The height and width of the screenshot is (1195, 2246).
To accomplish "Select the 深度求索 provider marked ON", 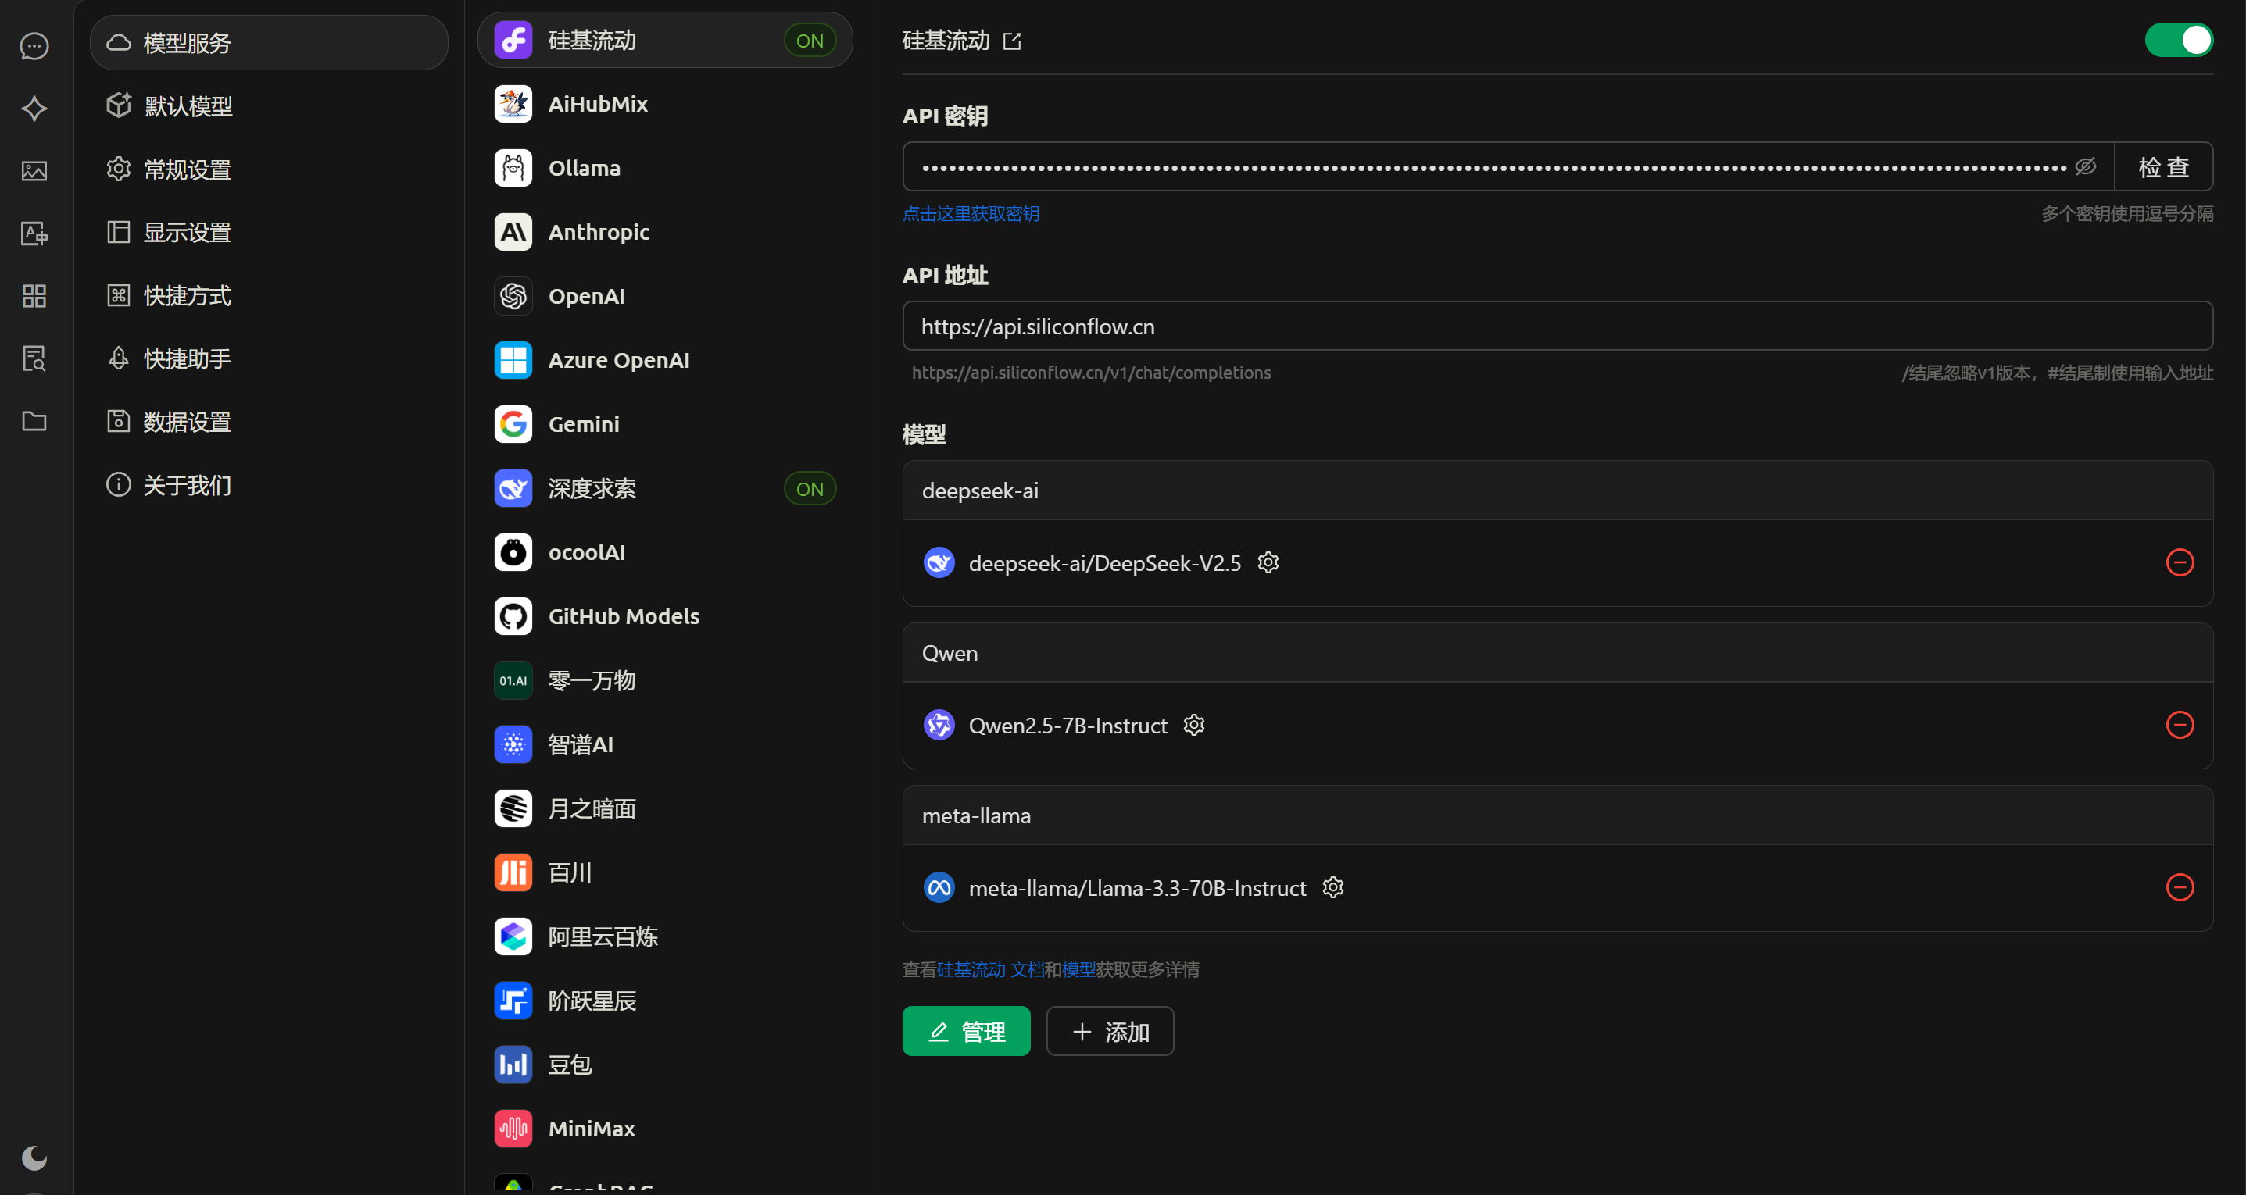I will (665, 488).
